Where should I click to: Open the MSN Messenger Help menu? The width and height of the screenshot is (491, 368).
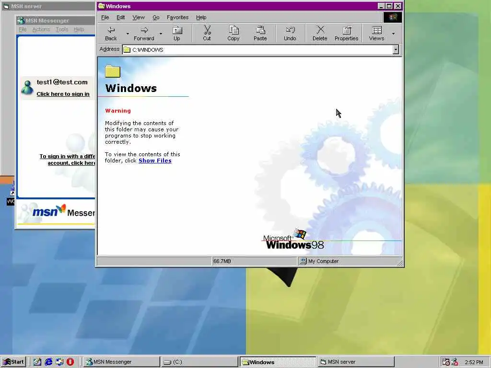pyautogui.click(x=79, y=29)
